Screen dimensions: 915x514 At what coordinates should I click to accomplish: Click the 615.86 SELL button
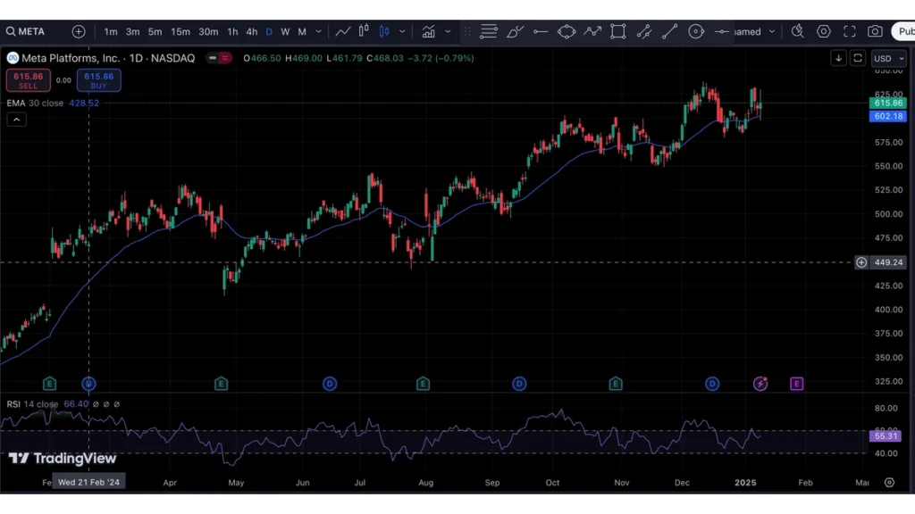click(x=28, y=80)
